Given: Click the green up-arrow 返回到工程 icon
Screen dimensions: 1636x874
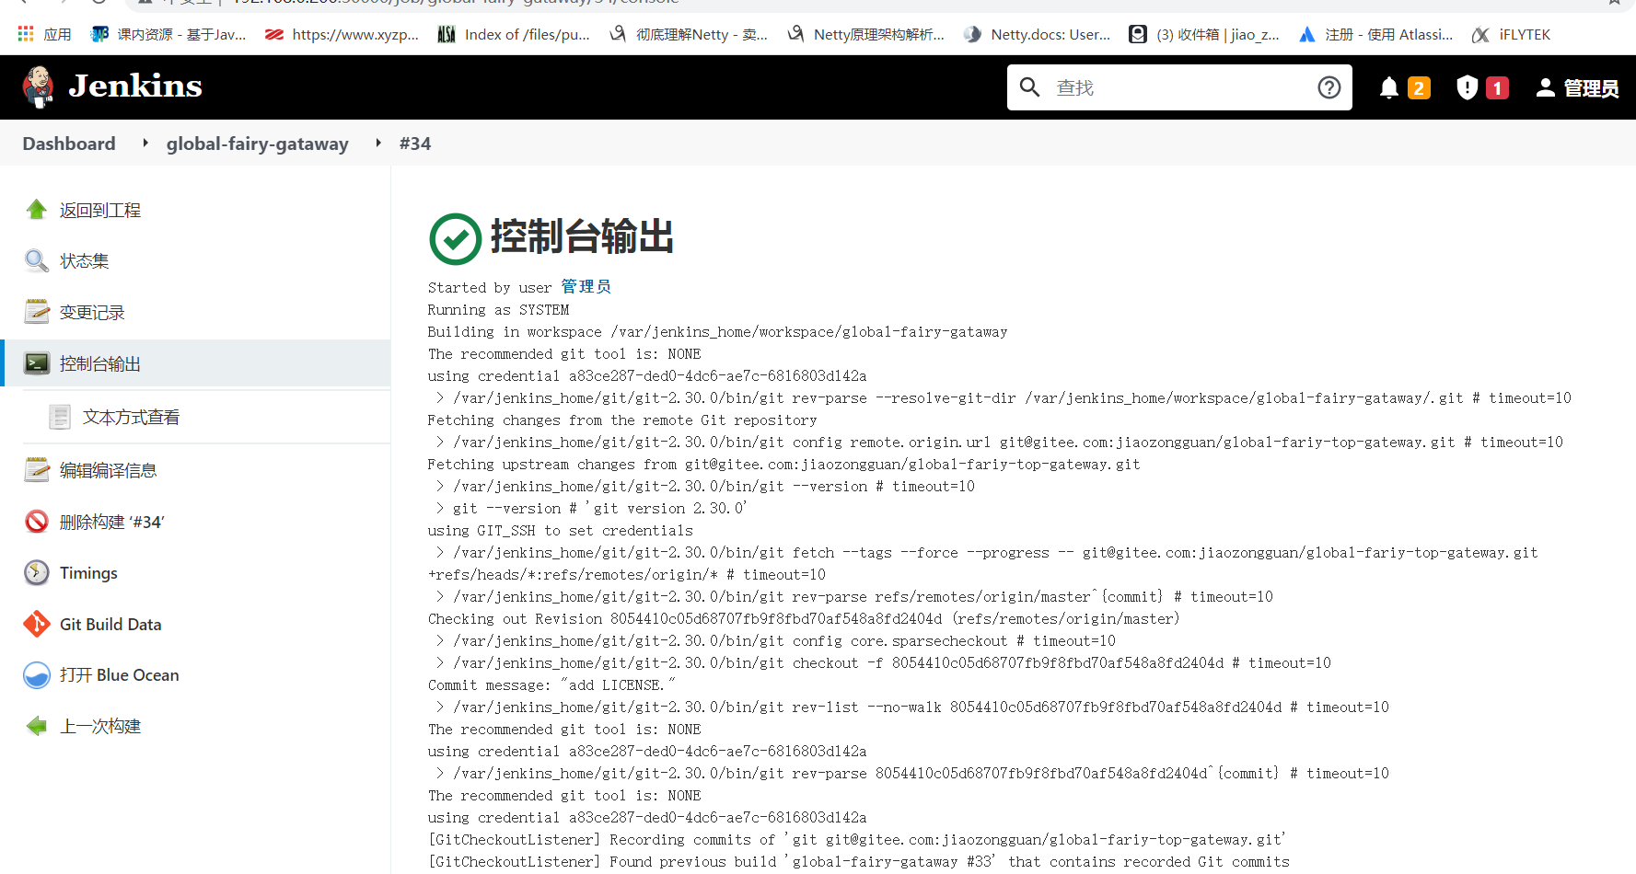Looking at the screenshot, I should pos(37,210).
